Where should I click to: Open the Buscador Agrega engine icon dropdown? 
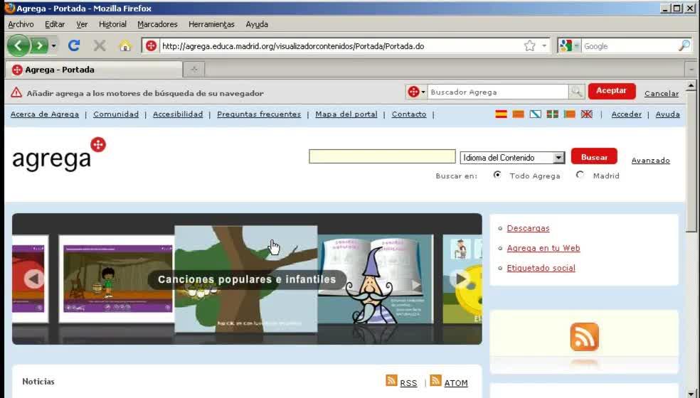[x=417, y=92]
